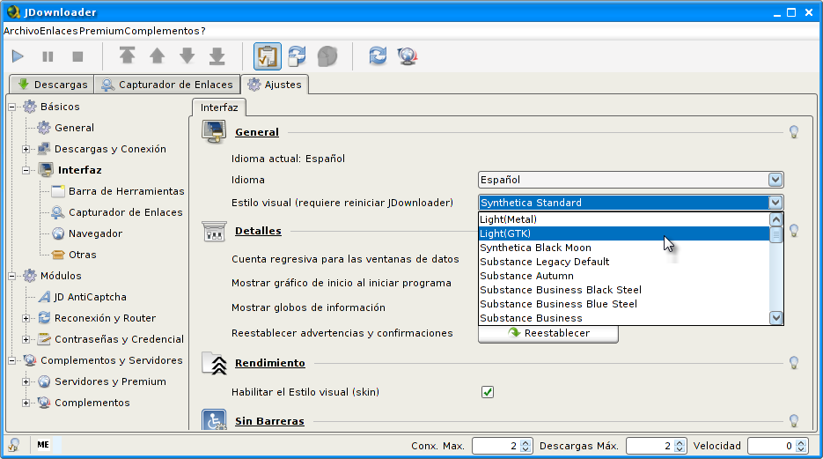Increase Conx. Max. value with stepper

525,442
